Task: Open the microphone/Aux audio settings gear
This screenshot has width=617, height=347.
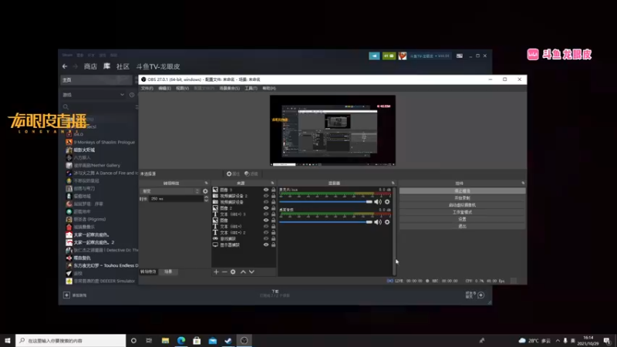Action: (387, 202)
